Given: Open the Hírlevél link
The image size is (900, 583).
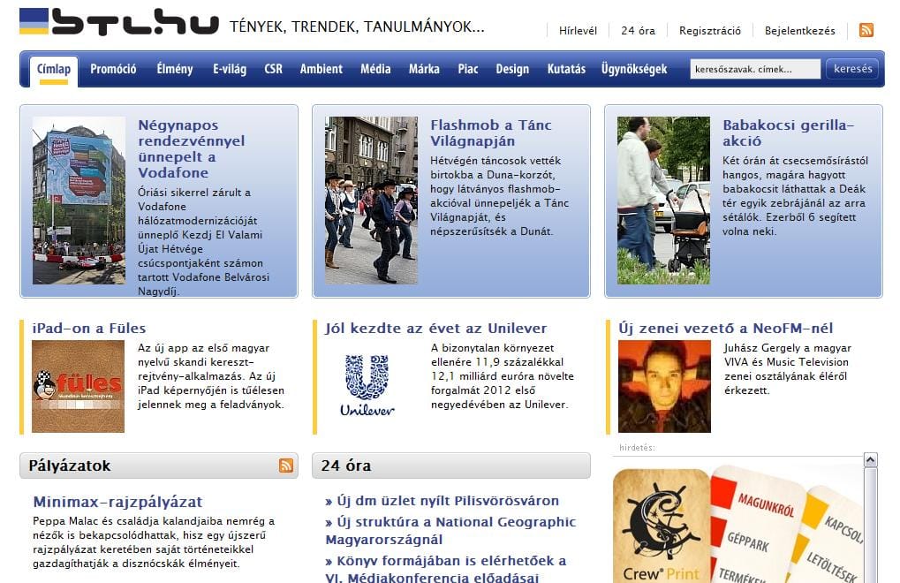Looking at the screenshot, I should (x=578, y=30).
